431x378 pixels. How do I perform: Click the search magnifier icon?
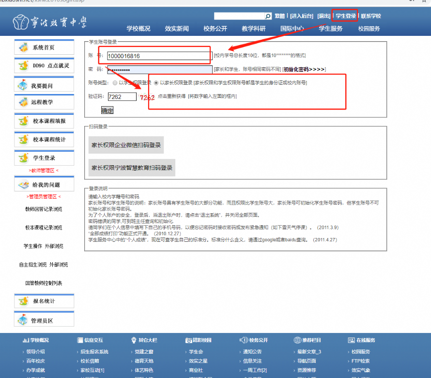268,16
